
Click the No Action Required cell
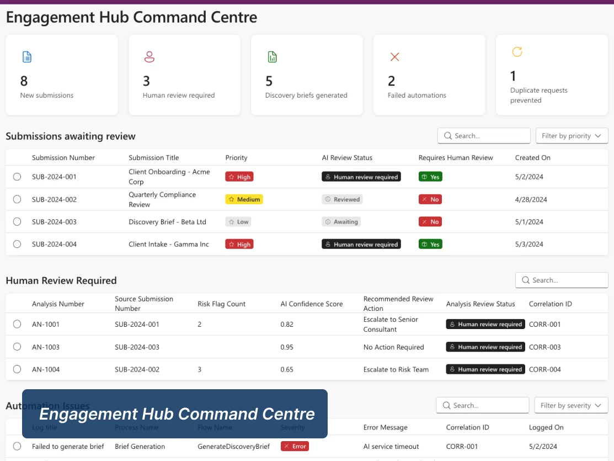click(x=393, y=347)
